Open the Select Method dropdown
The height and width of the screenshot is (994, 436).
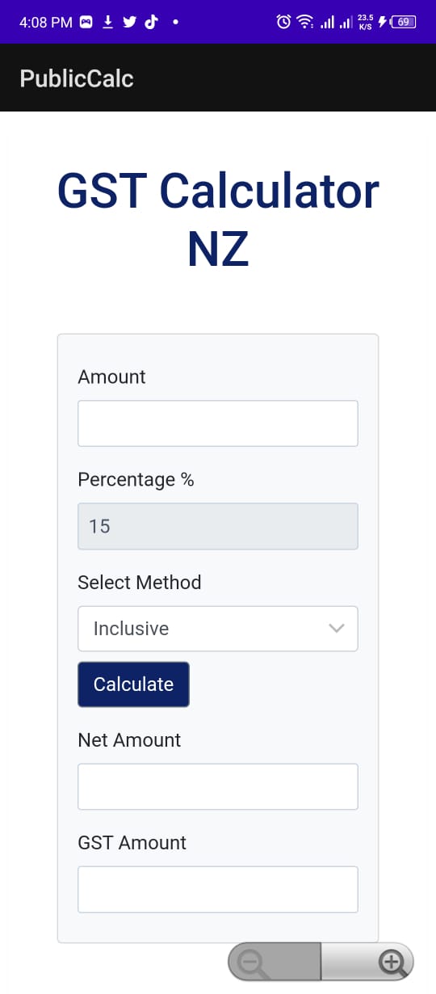click(x=218, y=629)
